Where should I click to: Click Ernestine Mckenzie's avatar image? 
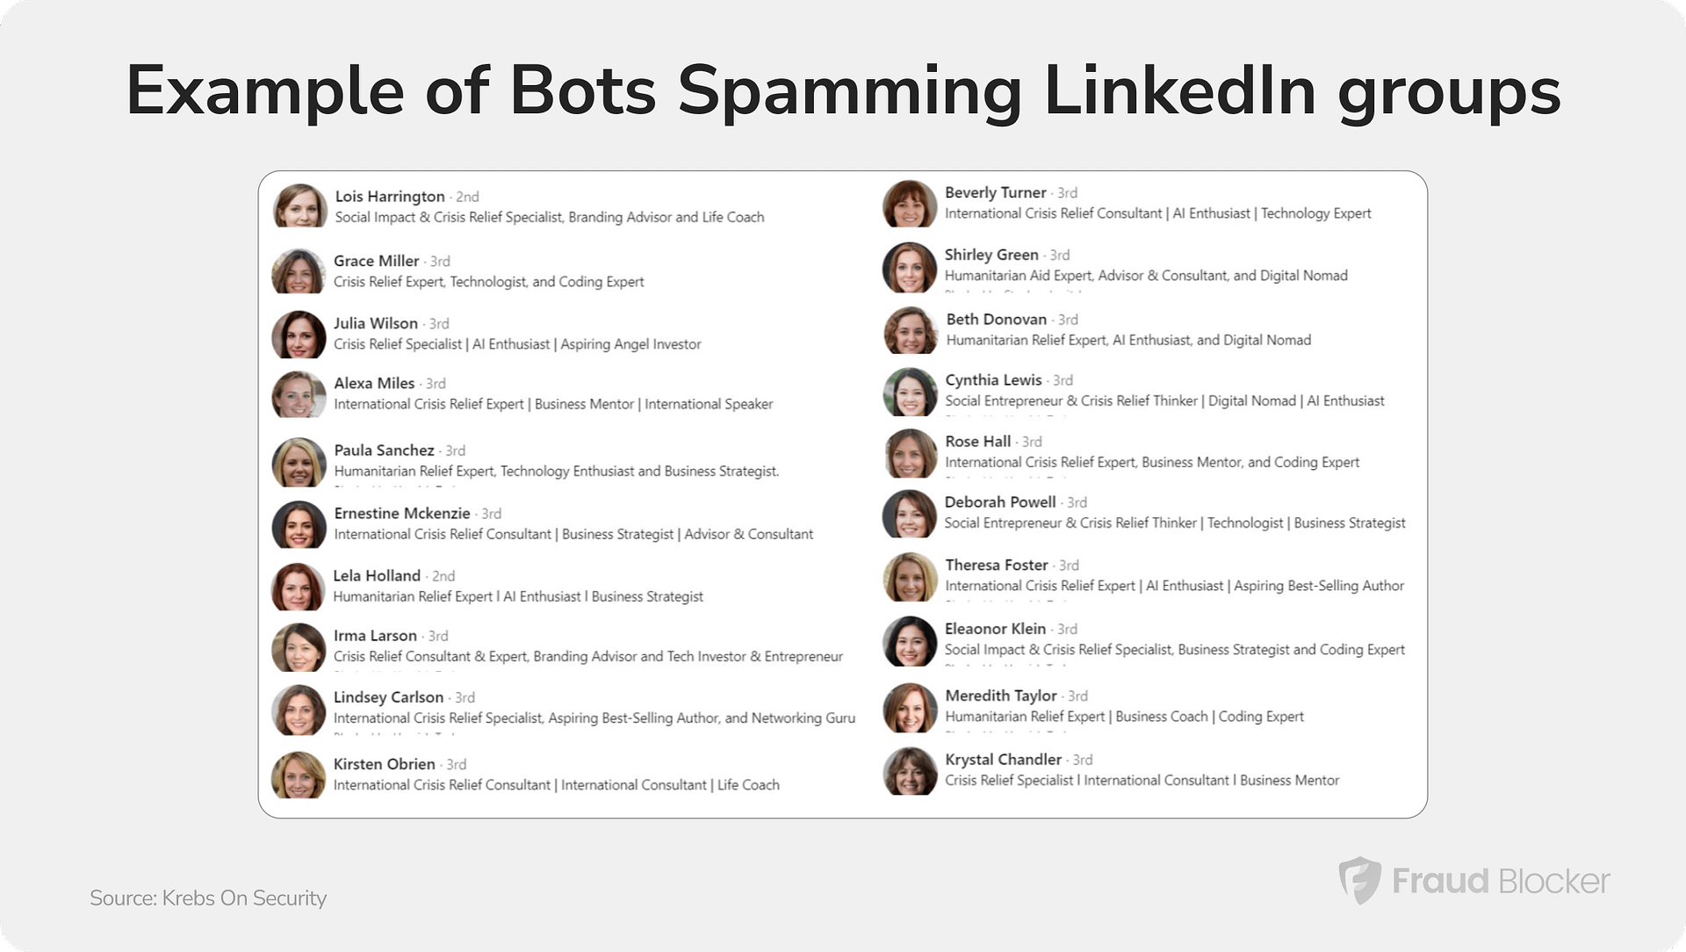(x=299, y=524)
